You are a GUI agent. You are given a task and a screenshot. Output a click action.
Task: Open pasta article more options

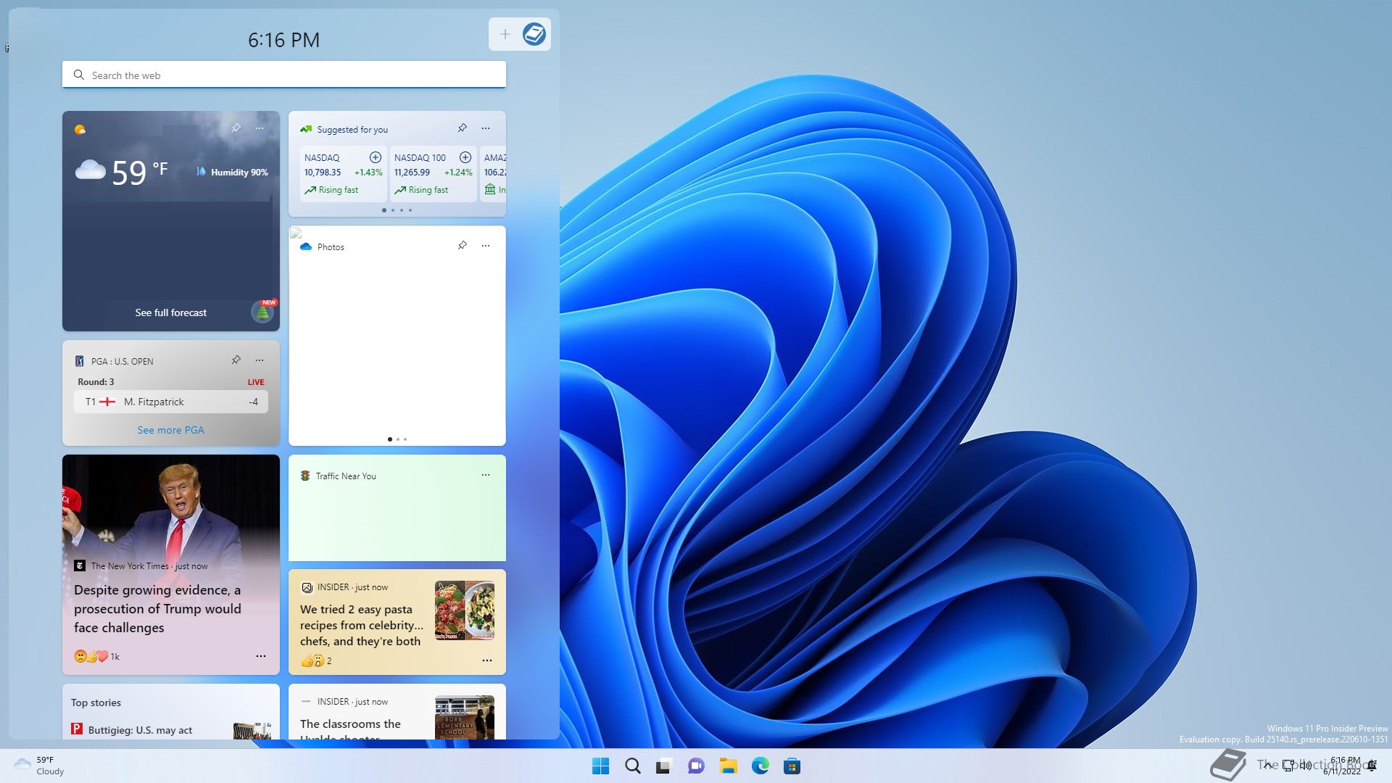click(x=487, y=660)
